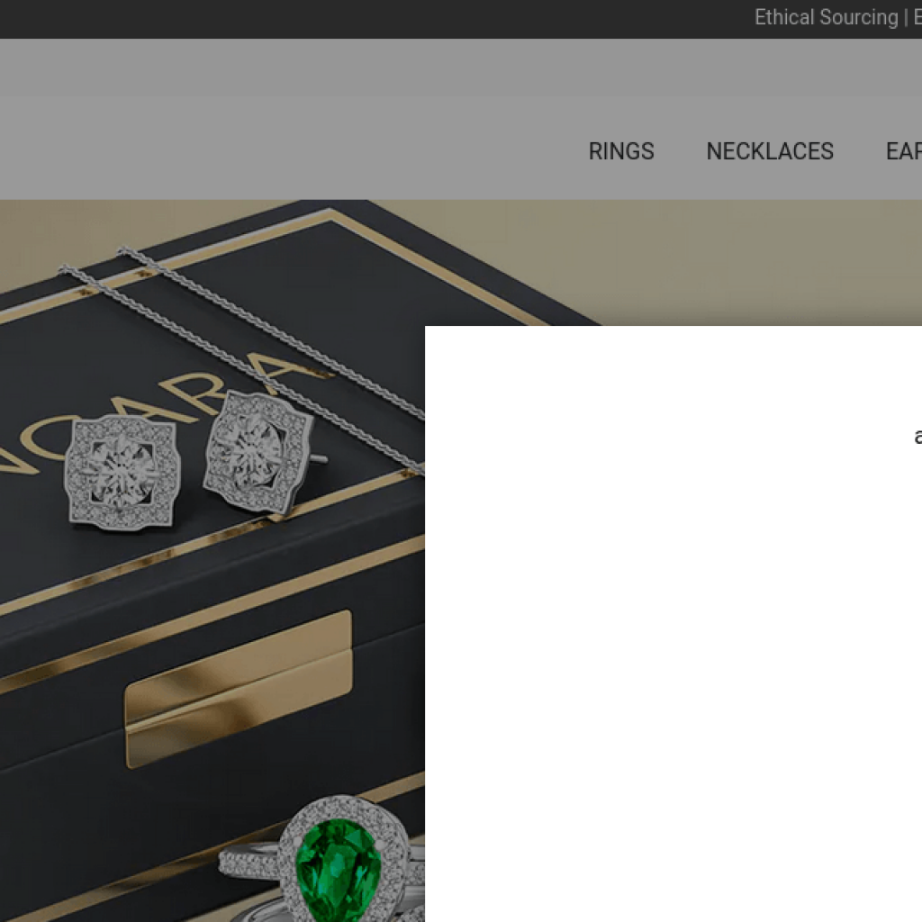
Task: Open the NECKLACES menu
Action: [770, 151]
